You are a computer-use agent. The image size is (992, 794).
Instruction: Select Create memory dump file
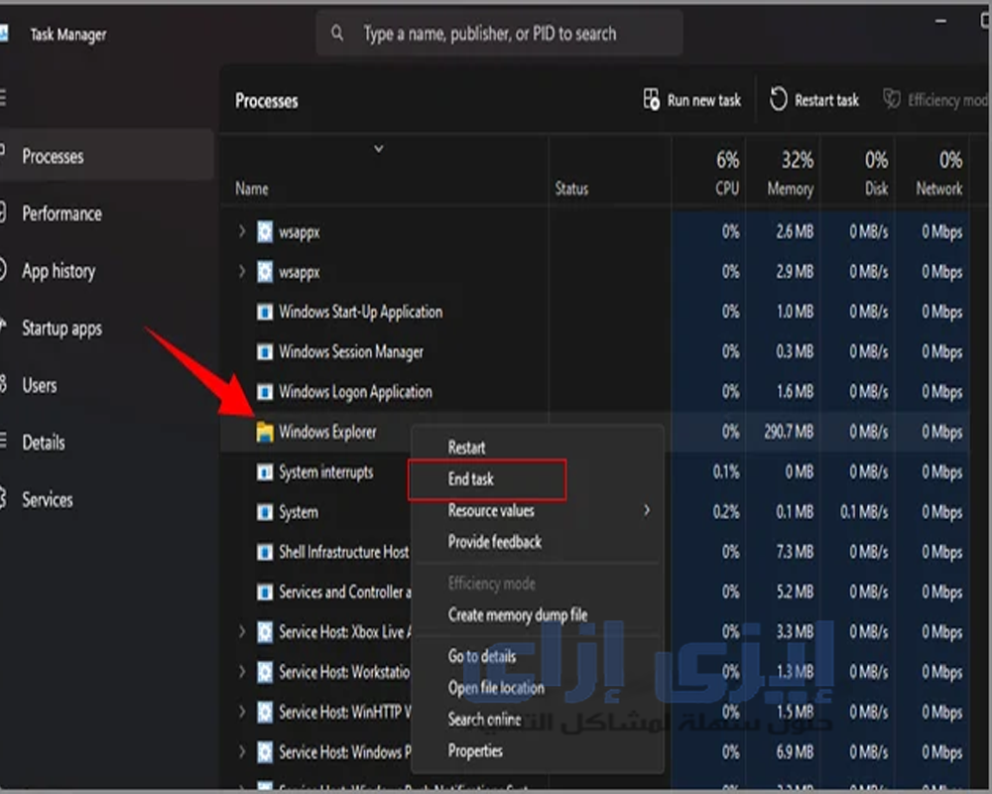pos(518,614)
